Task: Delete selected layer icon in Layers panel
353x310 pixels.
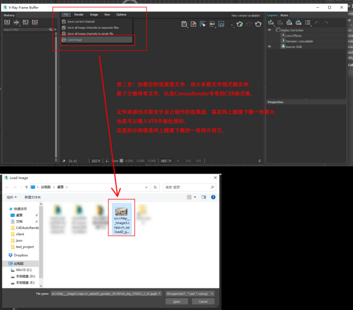Action: tap(280, 23)
